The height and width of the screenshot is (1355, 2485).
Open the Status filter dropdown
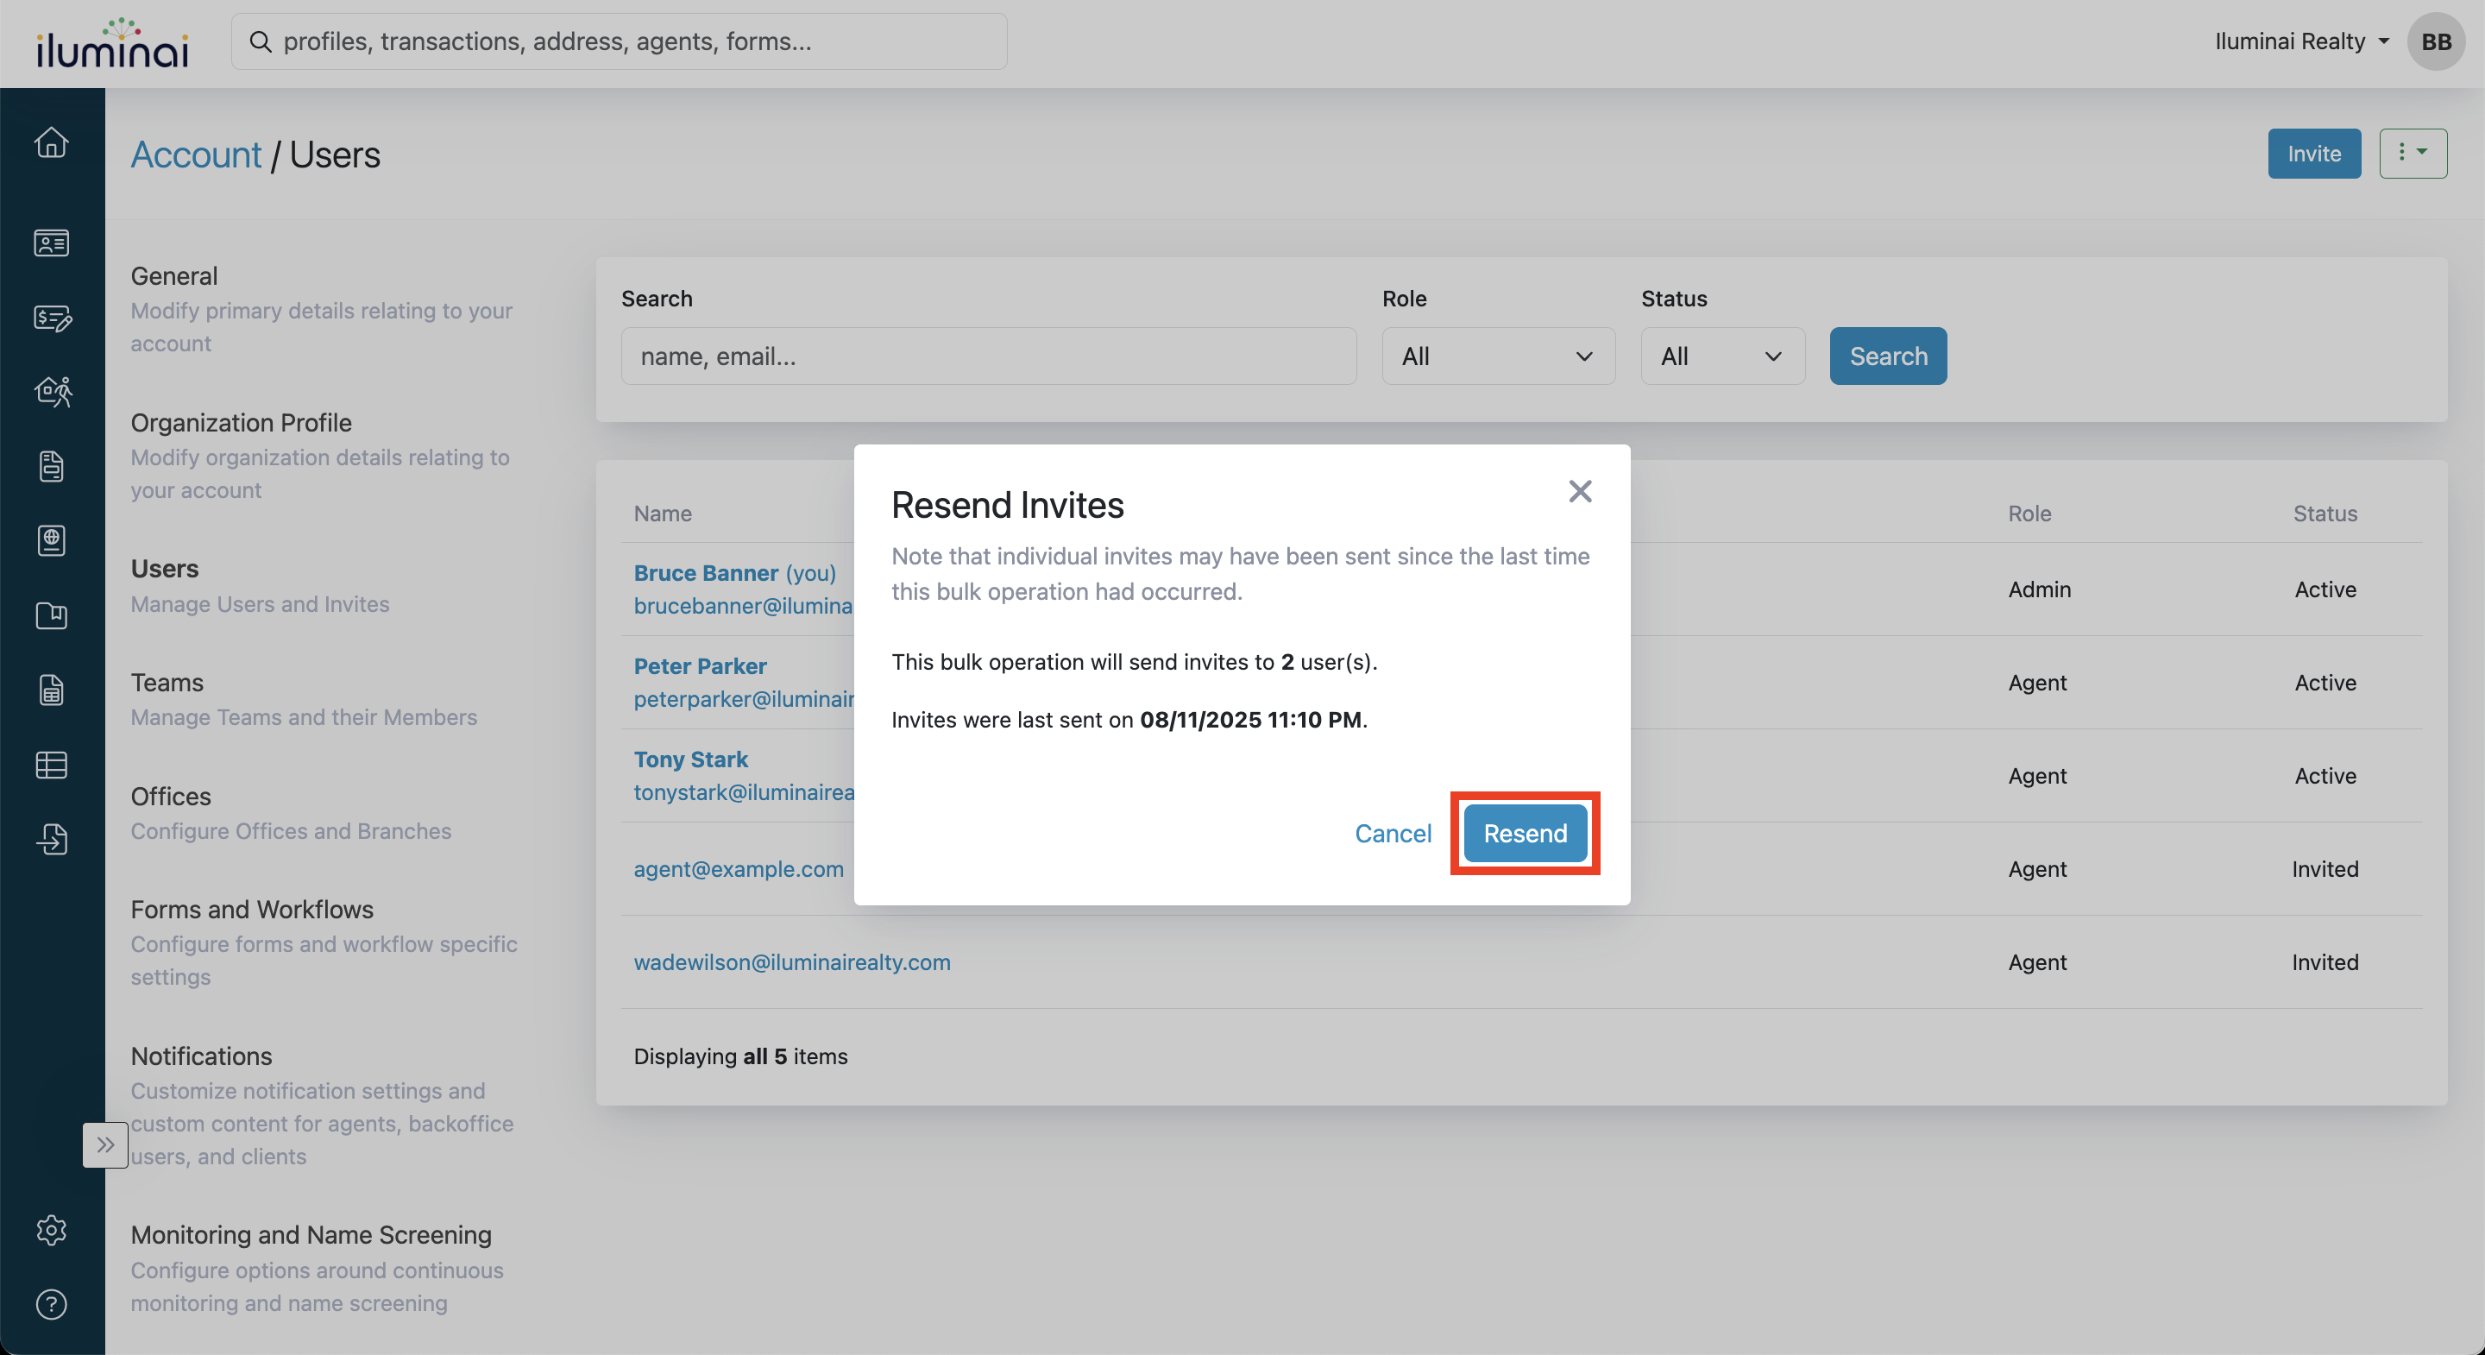pyautogui.click(x=1722, y=356)
